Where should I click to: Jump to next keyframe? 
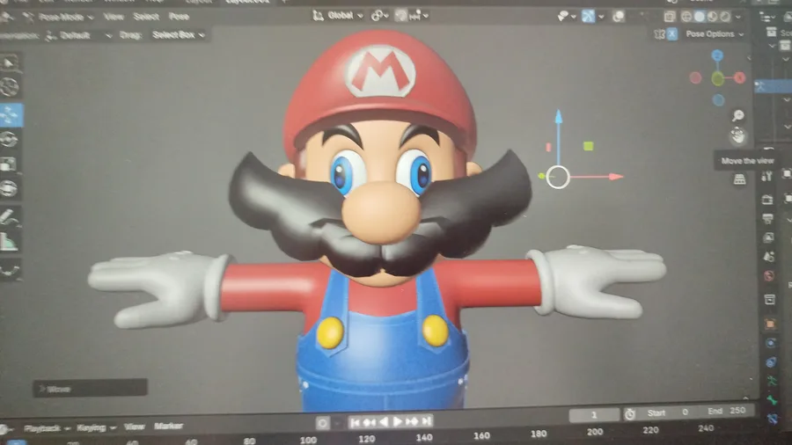pyautogui.click(x=412, y=421)
